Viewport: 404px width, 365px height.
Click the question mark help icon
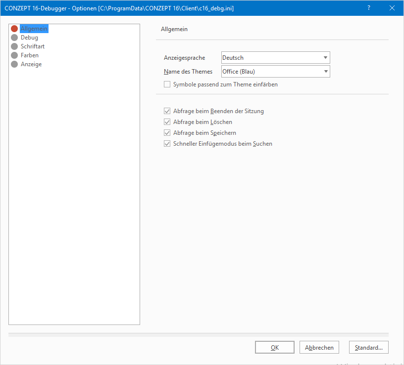[x=369, y=8]
